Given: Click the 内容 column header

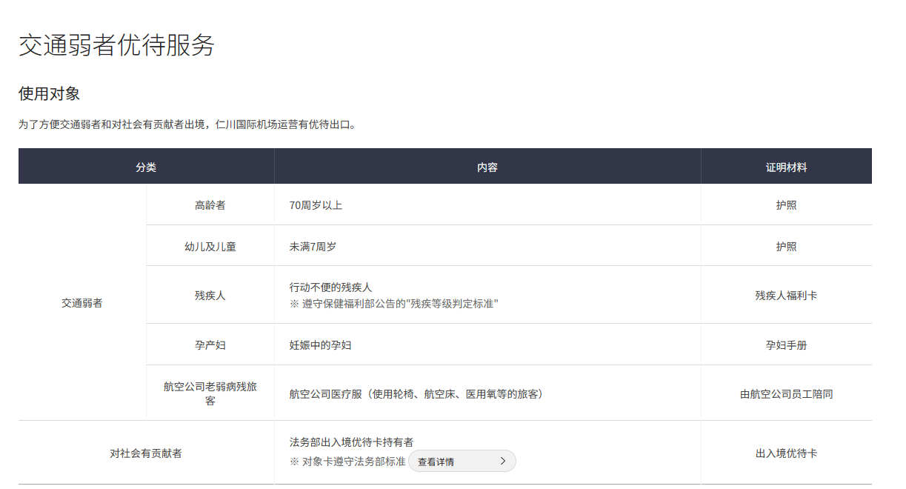Looking at the screenshot, I should (x=487, y=167).
